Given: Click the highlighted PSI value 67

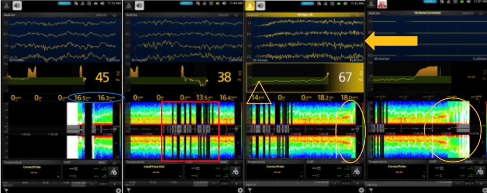Looking at the screenshot, I should tap(345, 78).
